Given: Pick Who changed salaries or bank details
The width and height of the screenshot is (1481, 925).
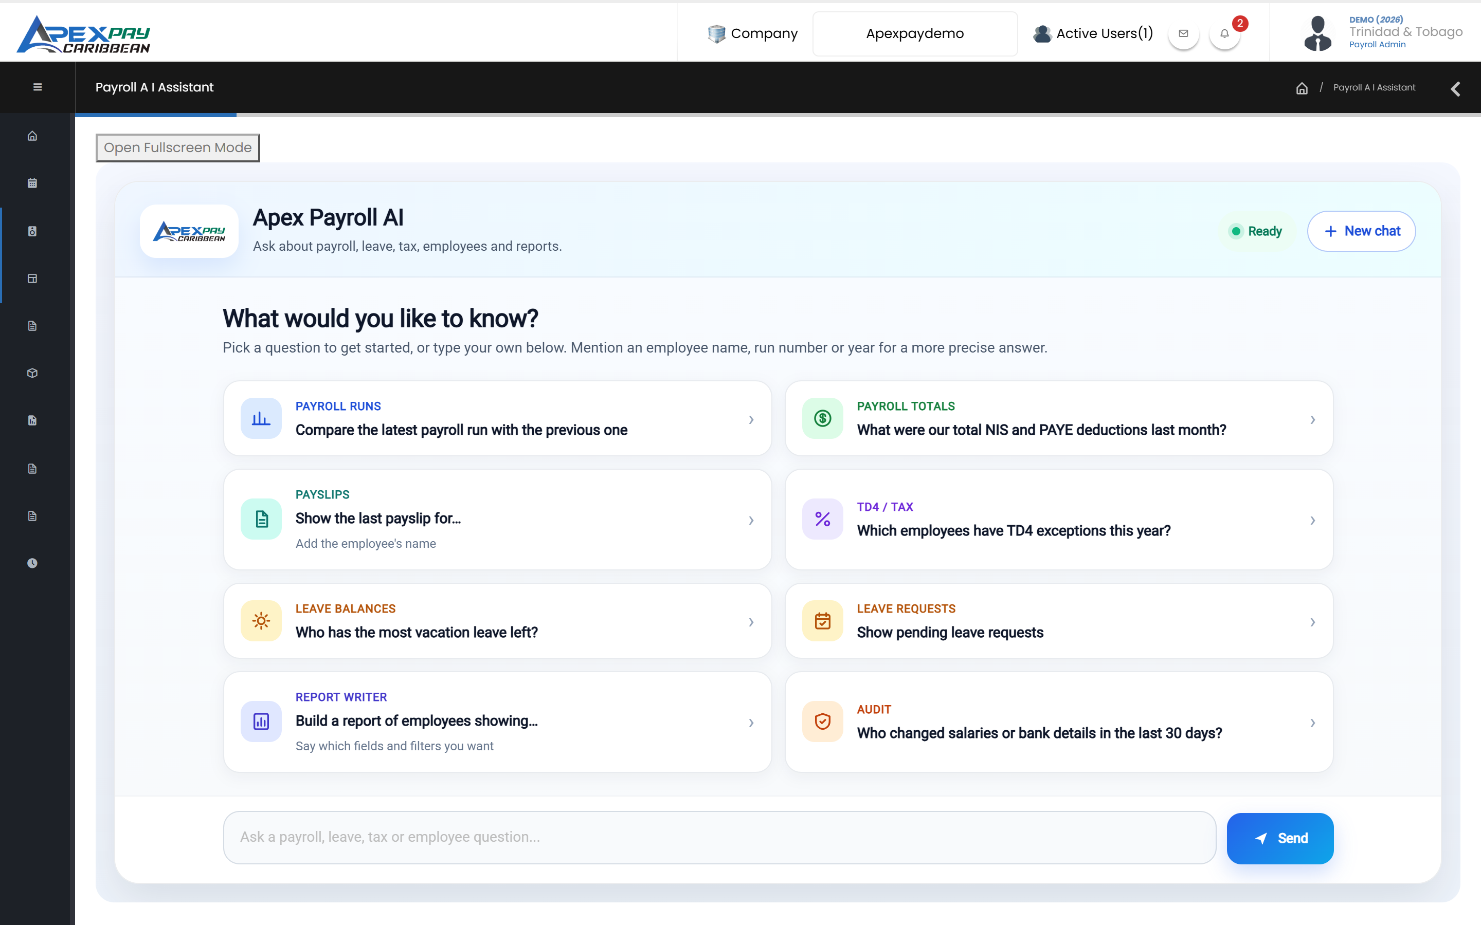Looking at the screenshot, I should [x=1059, y=722].
